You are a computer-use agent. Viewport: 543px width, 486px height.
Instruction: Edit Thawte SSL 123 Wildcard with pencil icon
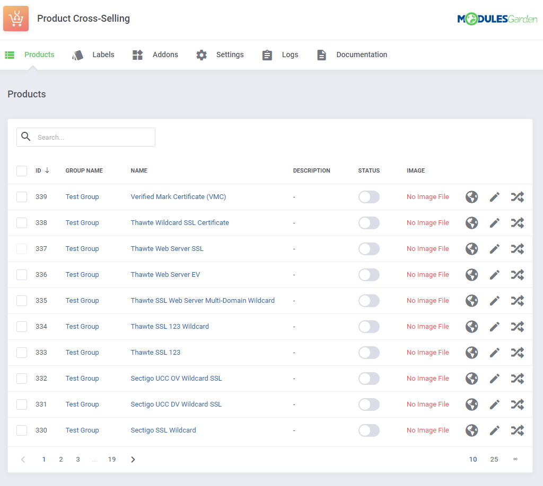pyautogui.click(x=495, y=327)
